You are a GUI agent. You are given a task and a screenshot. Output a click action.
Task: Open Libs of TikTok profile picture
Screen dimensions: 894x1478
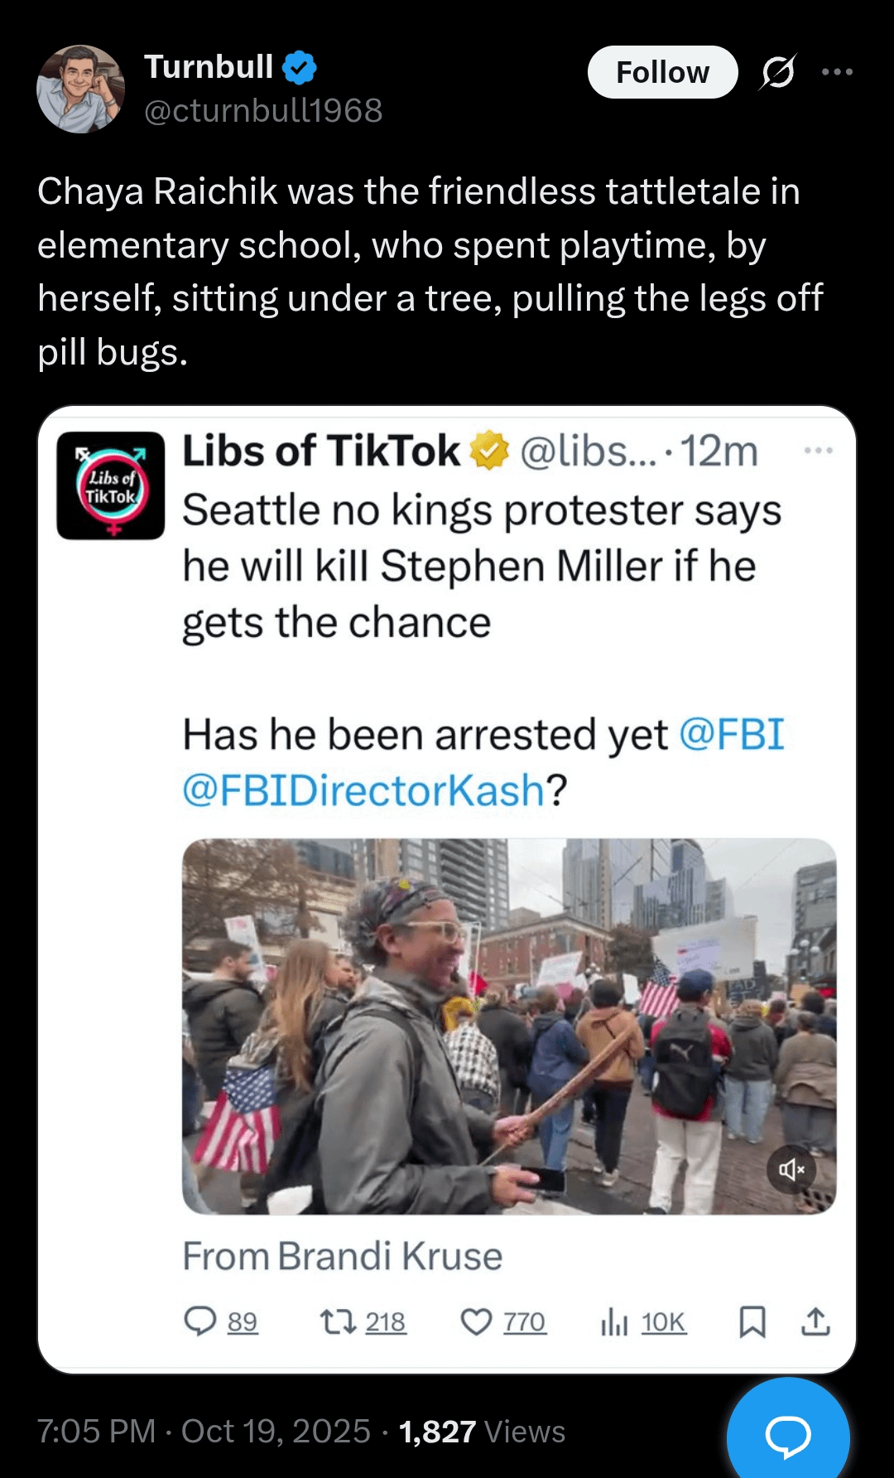tap(111, 485)
